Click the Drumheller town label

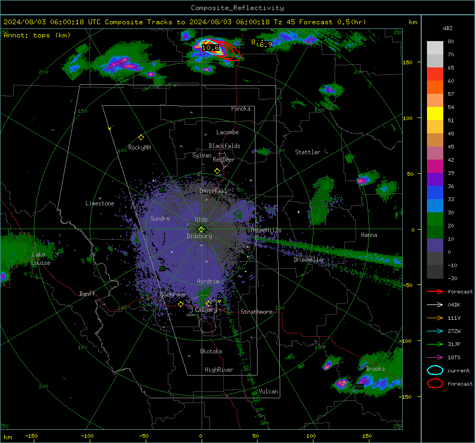309,260
